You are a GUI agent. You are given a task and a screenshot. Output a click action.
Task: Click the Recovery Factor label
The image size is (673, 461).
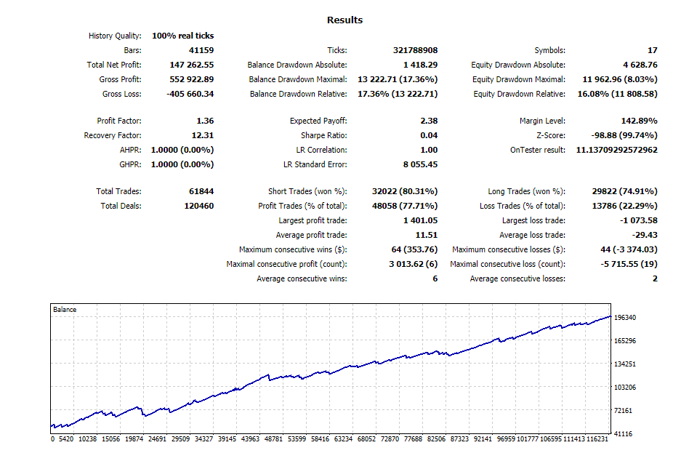point(113,136)
